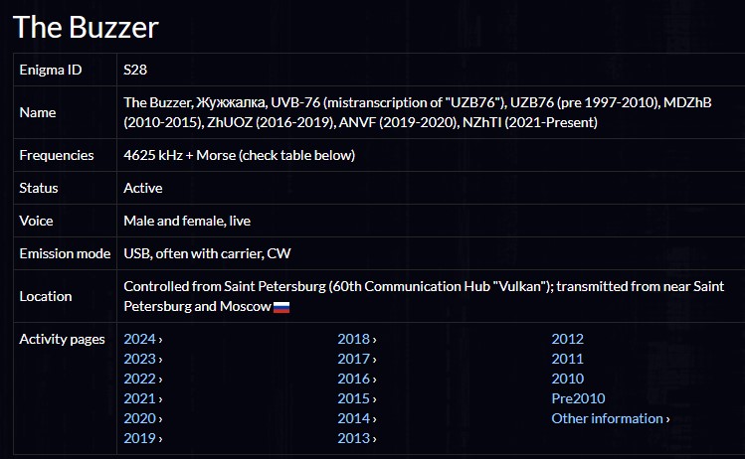Image resolution: width=745 pixels, height=459 pixels.
Task: View the 2014 activity page
Action: (x=354, y=418)
